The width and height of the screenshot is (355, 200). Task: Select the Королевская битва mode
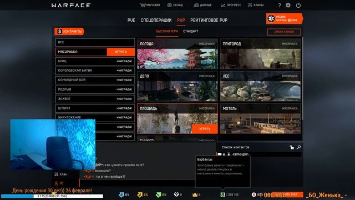click(x=95, y=71)
